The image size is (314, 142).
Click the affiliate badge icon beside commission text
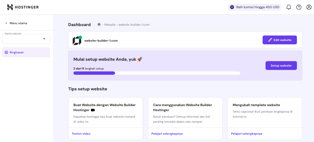232,7
